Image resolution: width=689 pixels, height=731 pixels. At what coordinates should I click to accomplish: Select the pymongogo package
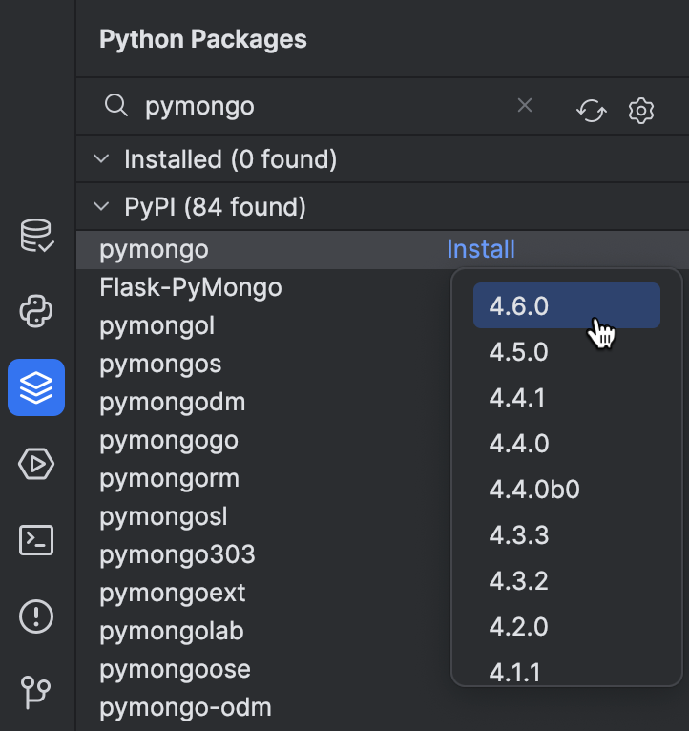[169, 440]
